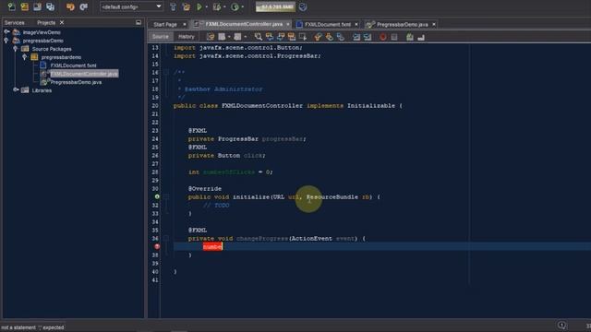Toggle Rectangular Selection mode

pos(303,37)
